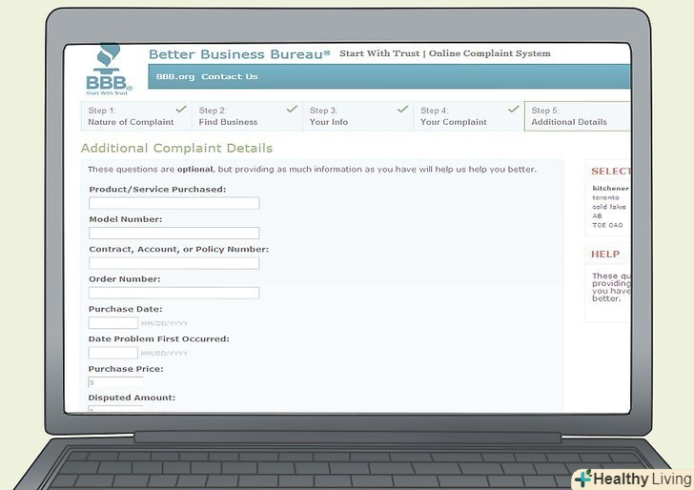The image size is (694, 490).
Task: Click the Product/Service Purchased field
Action: click(x=173, y=203)
